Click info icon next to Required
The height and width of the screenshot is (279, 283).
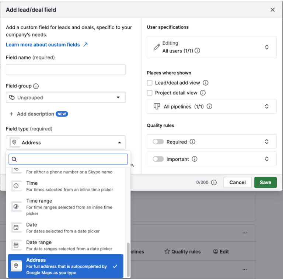point(192,142)
